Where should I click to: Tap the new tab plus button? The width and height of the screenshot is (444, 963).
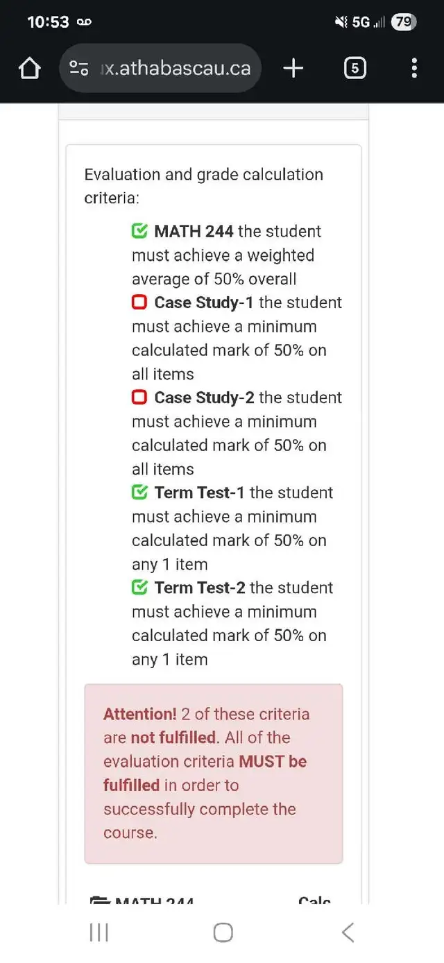tap(293, 68)
